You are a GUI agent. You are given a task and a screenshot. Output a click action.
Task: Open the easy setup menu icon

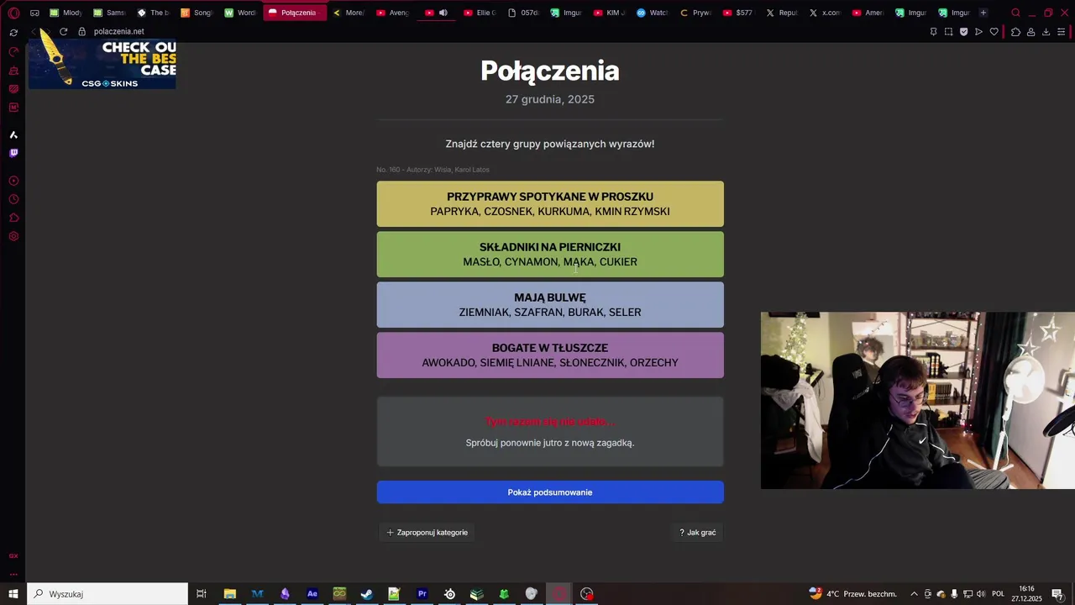[x=1062, y=32]
